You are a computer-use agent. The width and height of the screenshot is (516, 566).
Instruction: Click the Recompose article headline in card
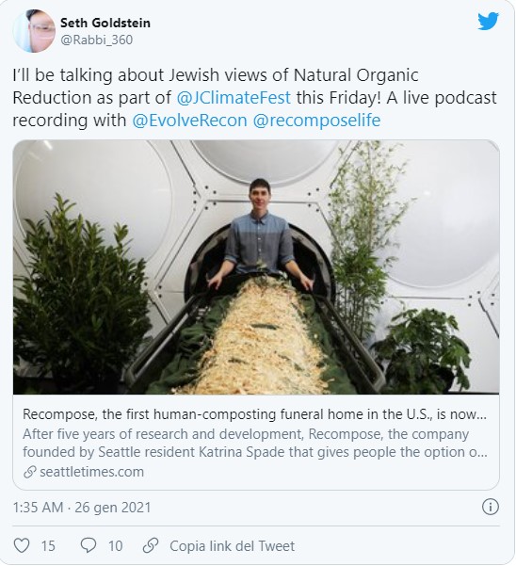[255, 414]
